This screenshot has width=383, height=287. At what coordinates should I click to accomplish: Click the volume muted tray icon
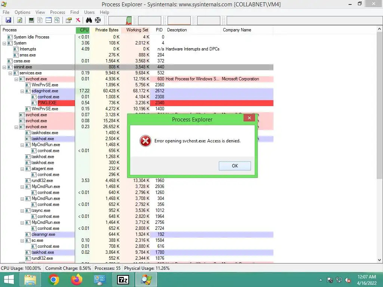tap(348, 280)
